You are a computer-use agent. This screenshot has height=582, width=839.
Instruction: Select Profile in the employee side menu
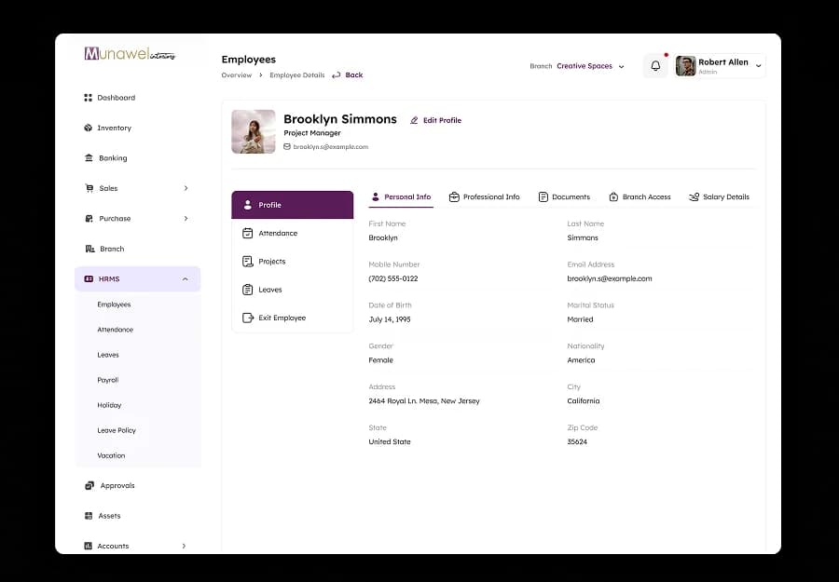coord(292,205)
